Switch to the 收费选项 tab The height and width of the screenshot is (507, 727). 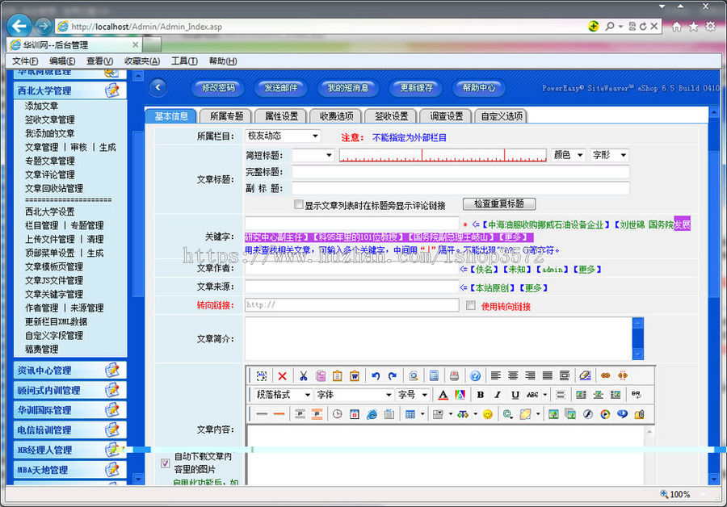pos(337,116)
